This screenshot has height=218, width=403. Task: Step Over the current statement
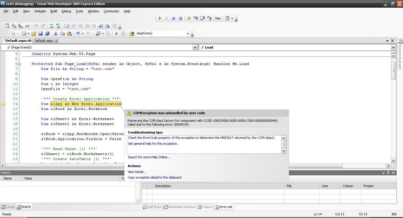click(x=202, y=18)
